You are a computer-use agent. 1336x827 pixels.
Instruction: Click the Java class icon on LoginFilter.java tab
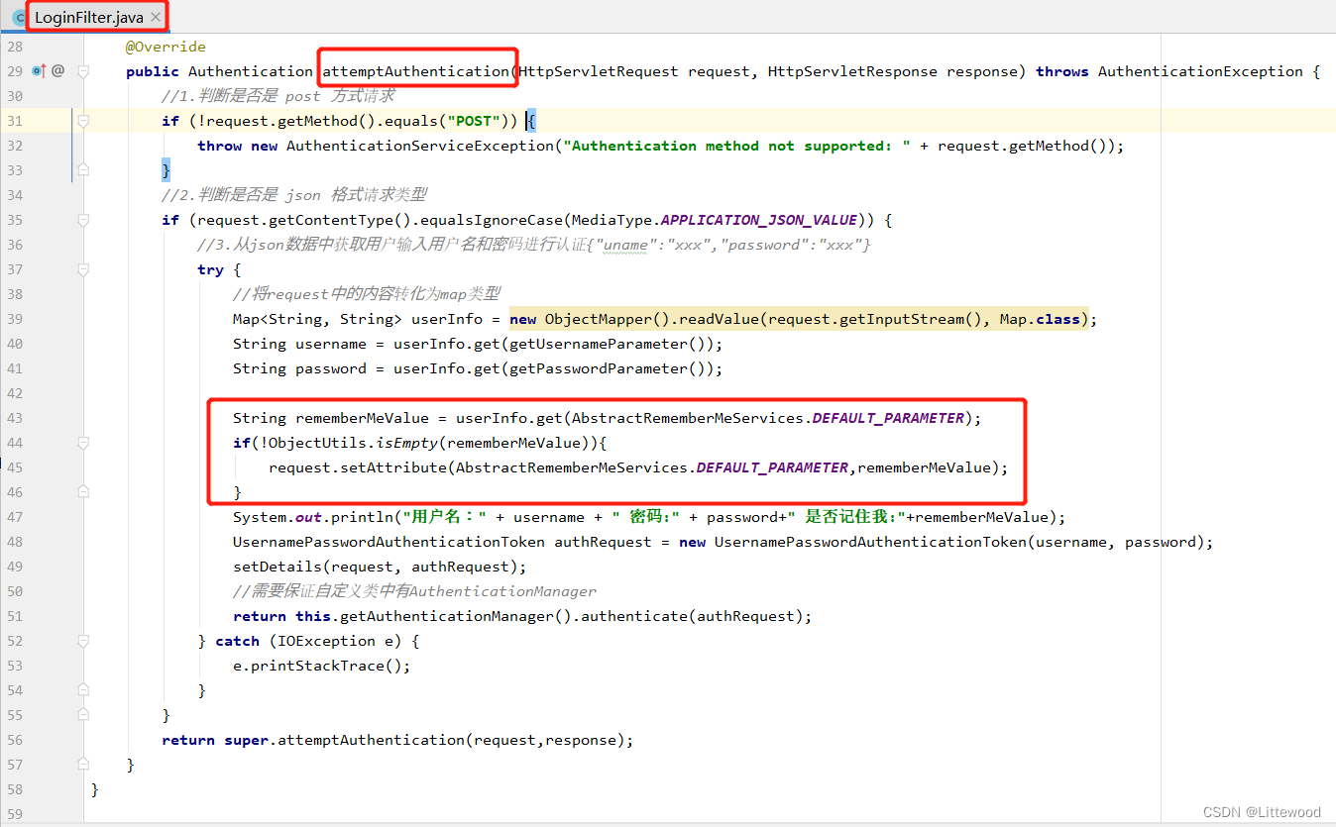coord(18,18)
